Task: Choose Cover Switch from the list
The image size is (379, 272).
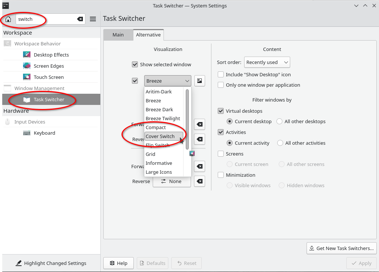Action: (x=160, y=136)
